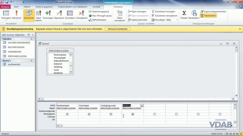This screenshot has height=136, width=243.
Task: Open the Parameters dialog
Action: tap(194, 15)
